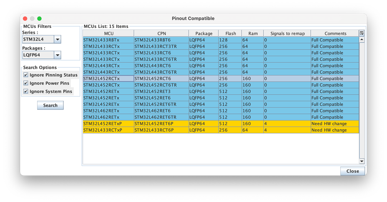
Task: Click the scrollbar down arrow
Action: pyautogui.click(x=362, y=161)
